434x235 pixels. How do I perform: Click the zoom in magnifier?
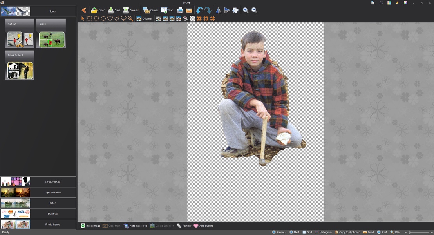[x=246, y=10]
